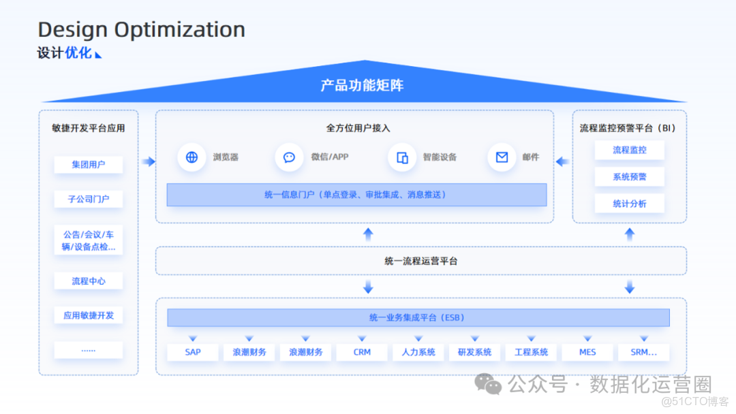Toggle the 统计分析 option
736x414 pixels.
click(629, 203)
